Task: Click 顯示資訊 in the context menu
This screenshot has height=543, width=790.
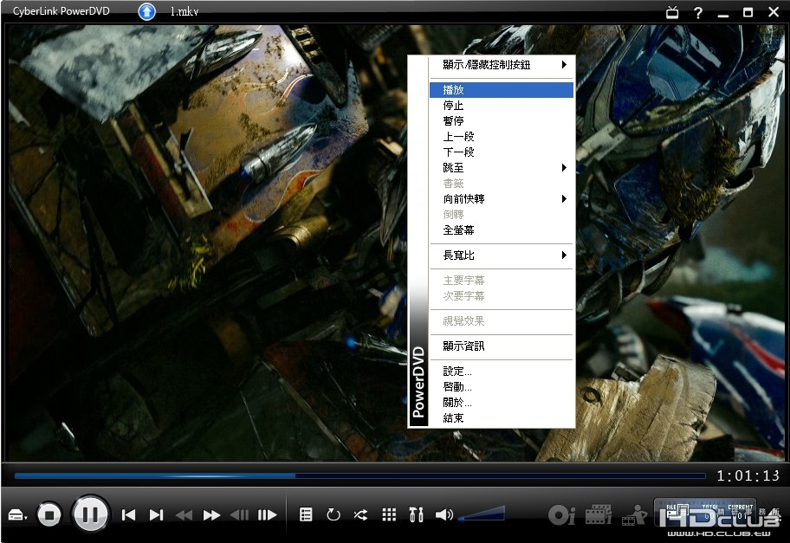Action: point(502,346)
